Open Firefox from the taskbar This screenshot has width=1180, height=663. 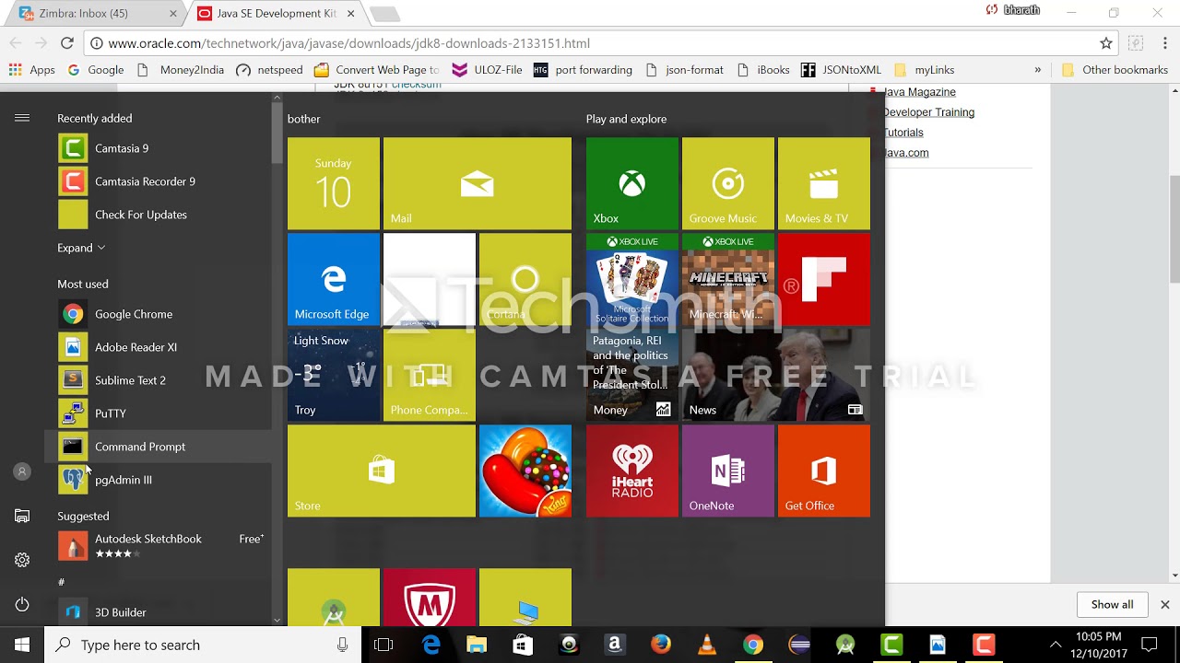click(661, 645)
